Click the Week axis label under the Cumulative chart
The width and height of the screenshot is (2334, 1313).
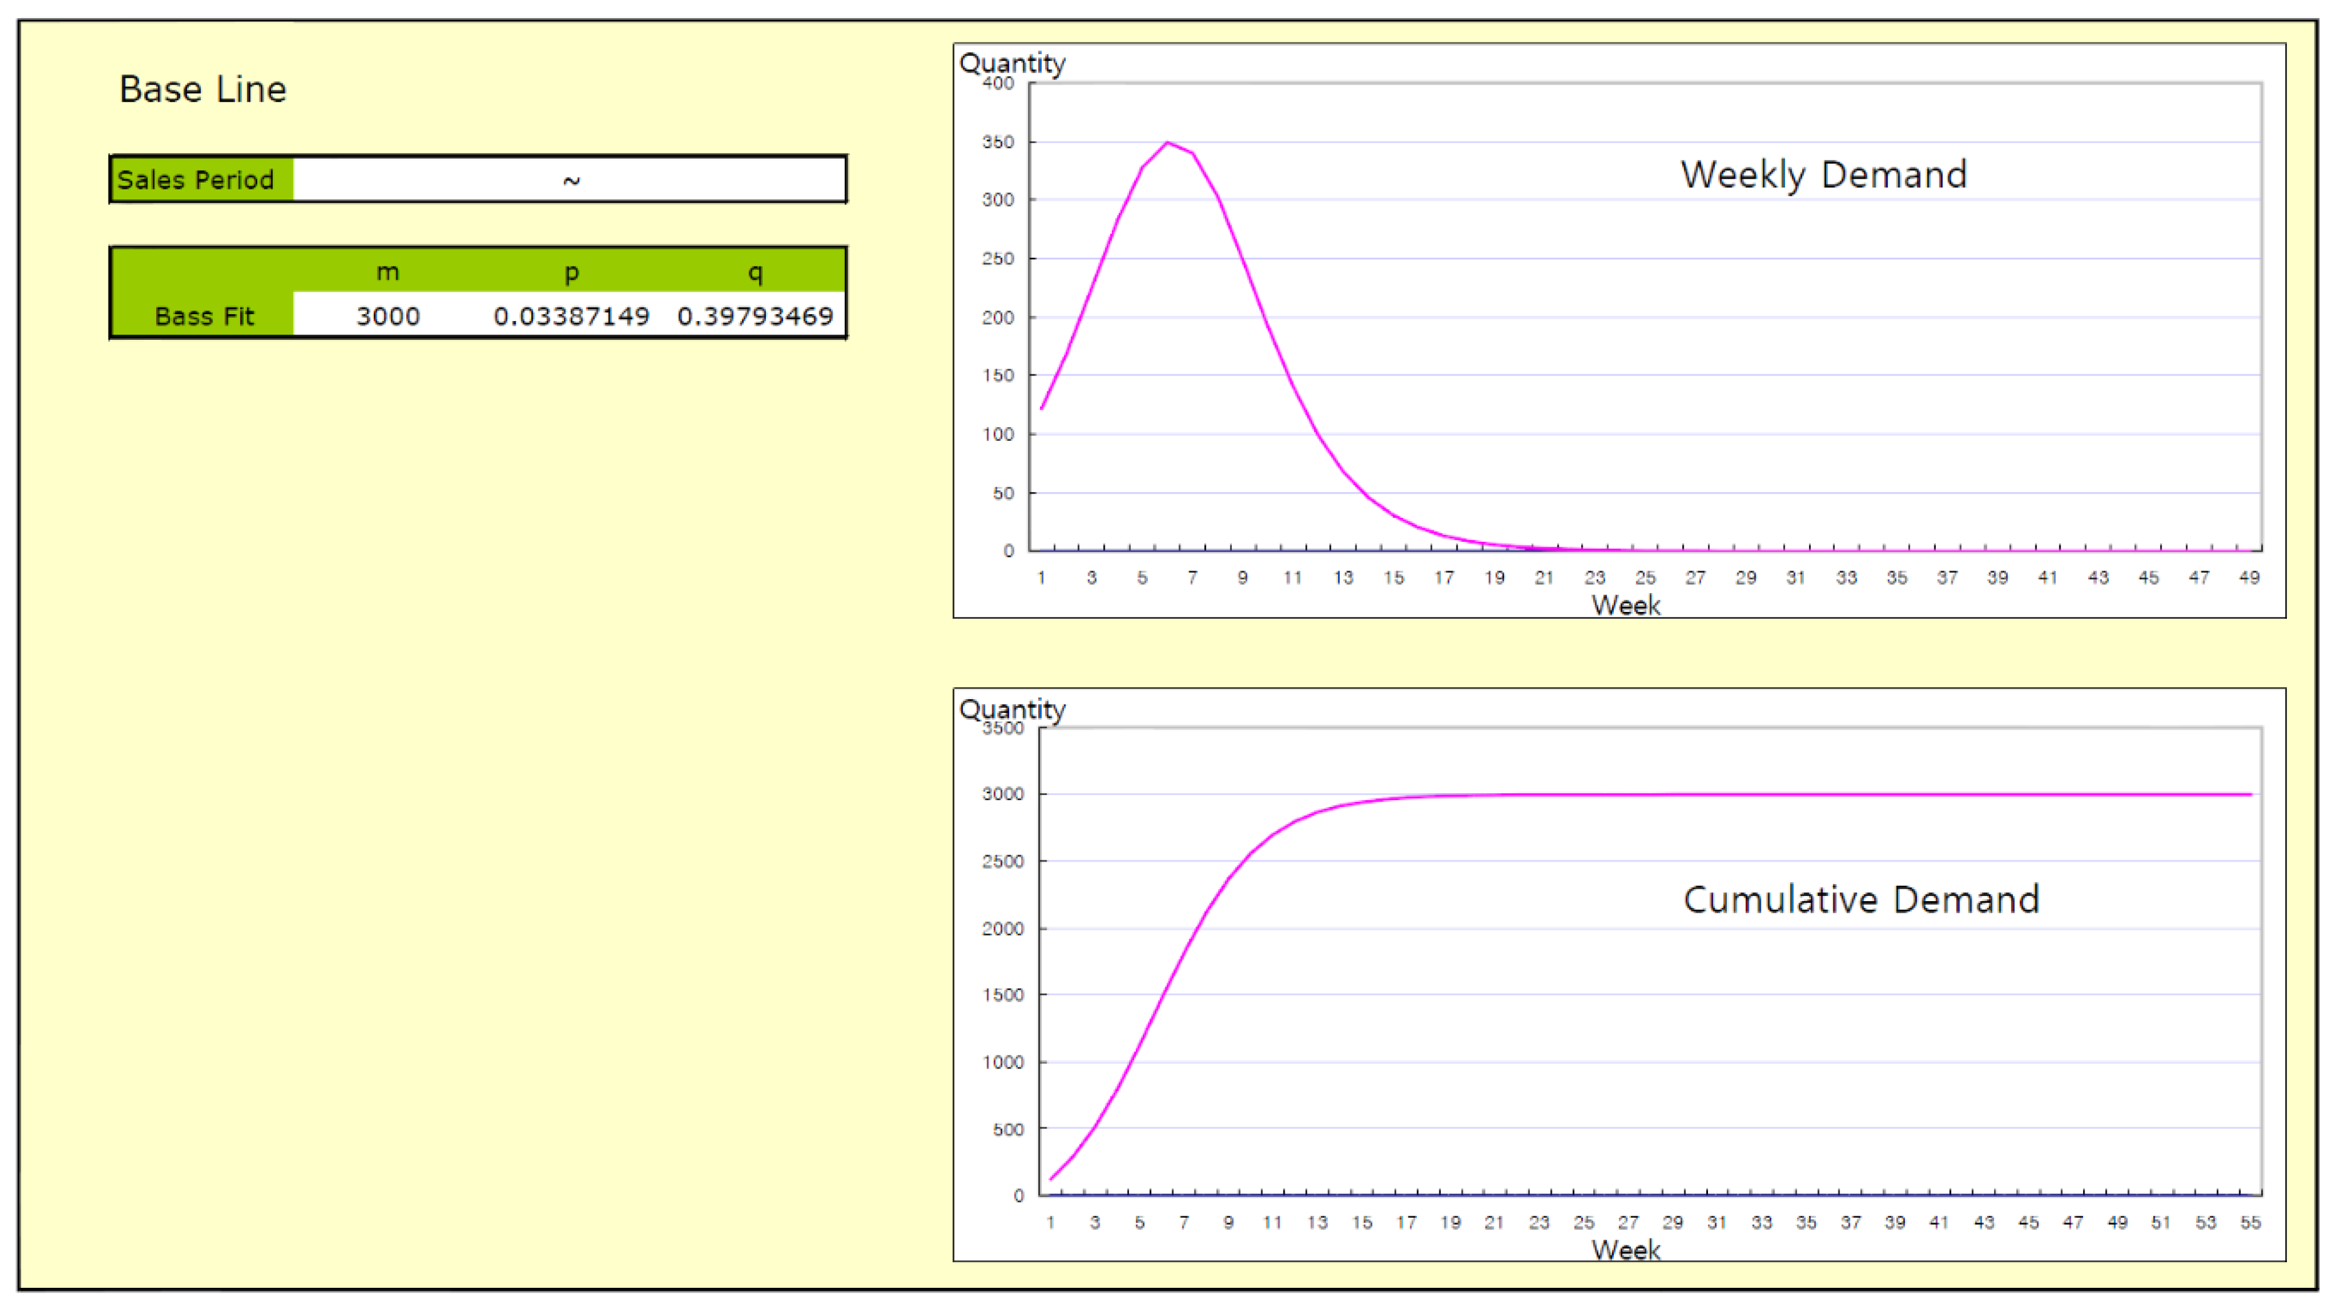[x=1625, y=1250]
